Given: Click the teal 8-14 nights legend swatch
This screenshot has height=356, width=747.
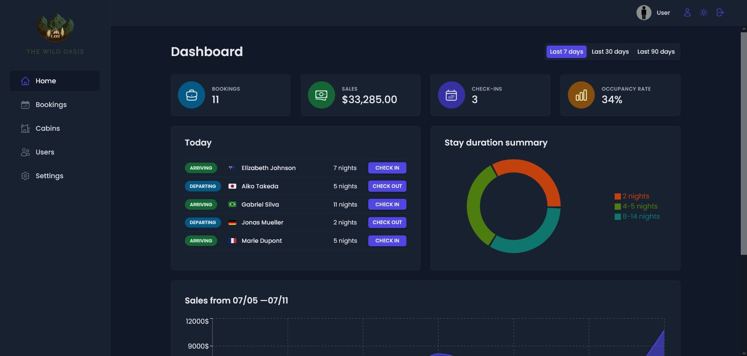Looking at the screenshot, I should click(x=617, y=217).
